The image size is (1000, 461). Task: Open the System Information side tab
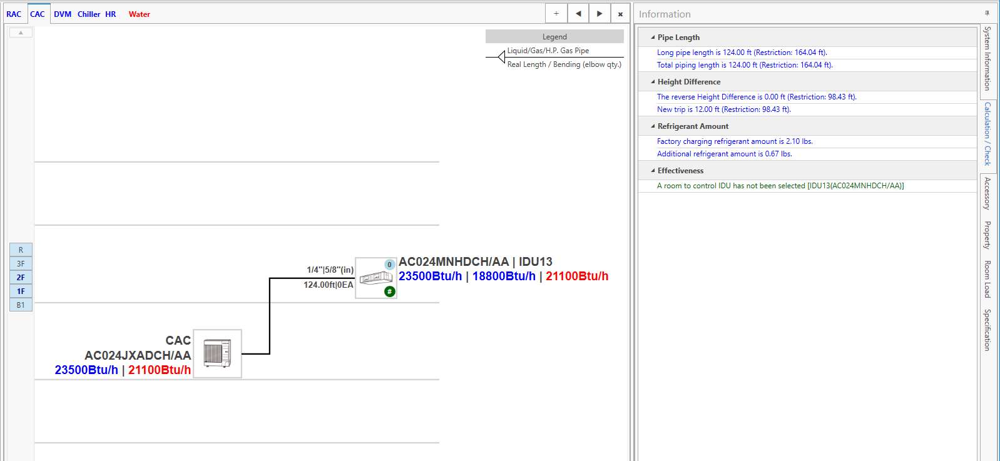987,59
